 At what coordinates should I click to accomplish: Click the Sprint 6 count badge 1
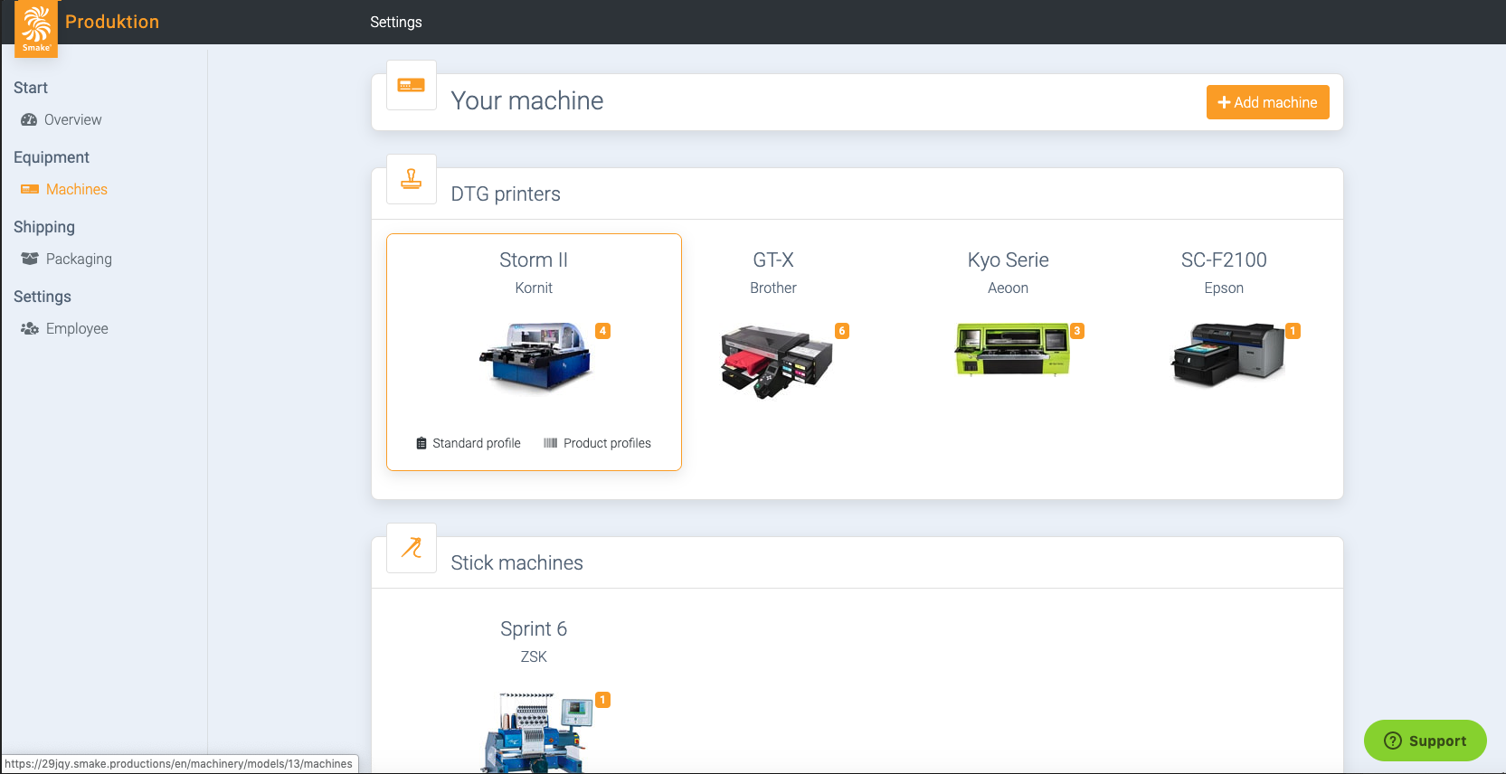603,700
